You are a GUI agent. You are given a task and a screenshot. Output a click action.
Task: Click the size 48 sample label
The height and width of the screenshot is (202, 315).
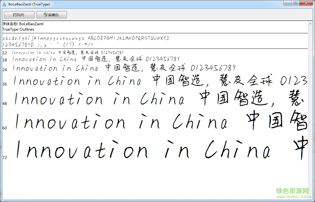(x=5, y=104)
